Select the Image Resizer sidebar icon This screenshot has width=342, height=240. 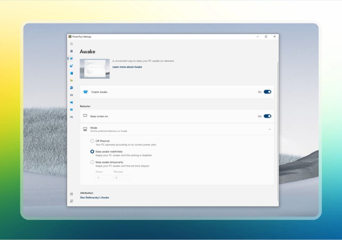pyautogui.click(x=71, y=87)
